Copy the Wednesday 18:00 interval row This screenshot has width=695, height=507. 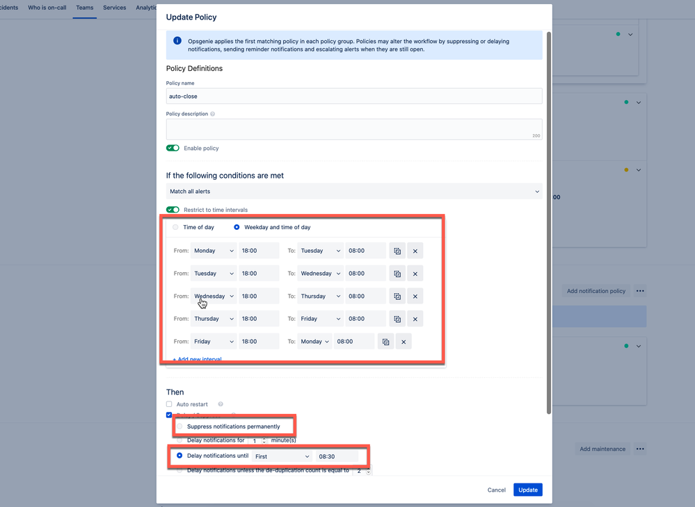[397, 297]
